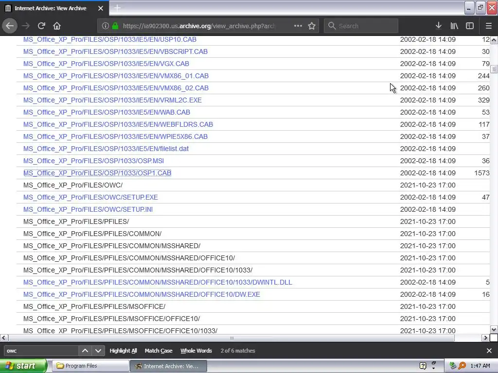Open the WAB.CAB file link
Image resolution: width=498 pixels, height=373 pixels.
107,112
